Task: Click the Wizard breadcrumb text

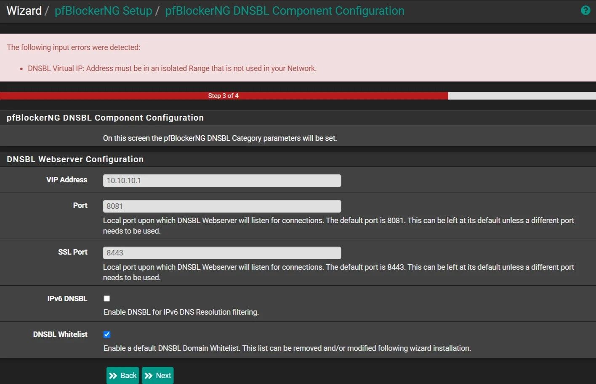Action: click(24, 11)
